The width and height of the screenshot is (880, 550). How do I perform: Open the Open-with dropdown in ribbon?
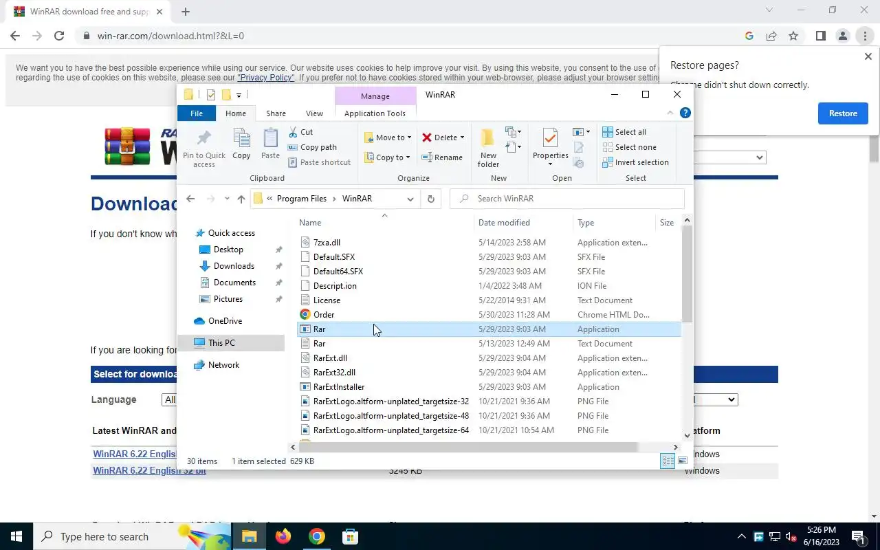pos(581,131)
